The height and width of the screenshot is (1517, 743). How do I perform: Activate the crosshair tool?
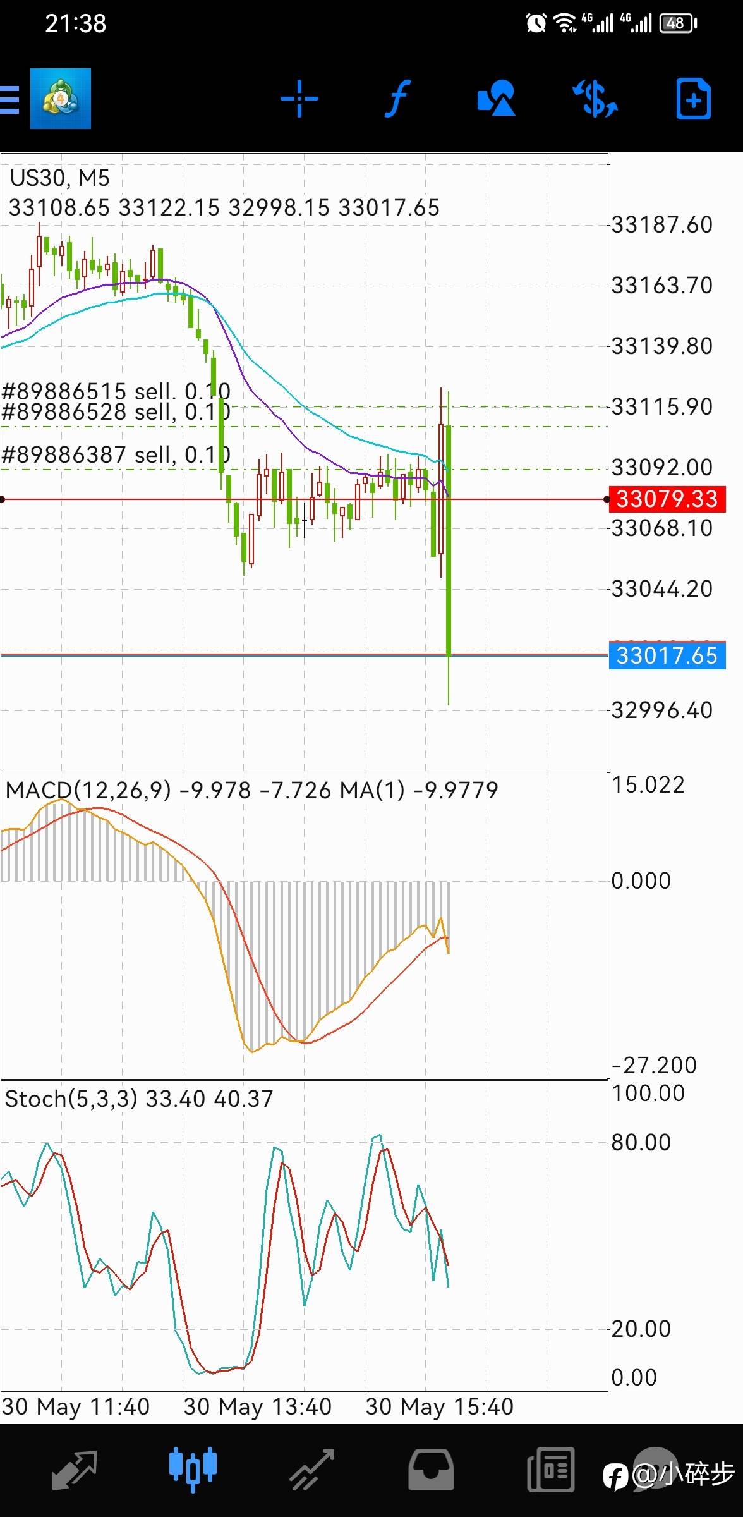(299, 99)
